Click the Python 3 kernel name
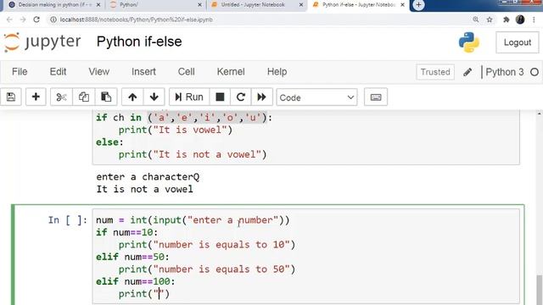The width and height of the screenshot is (543, 305). [505, 72]
